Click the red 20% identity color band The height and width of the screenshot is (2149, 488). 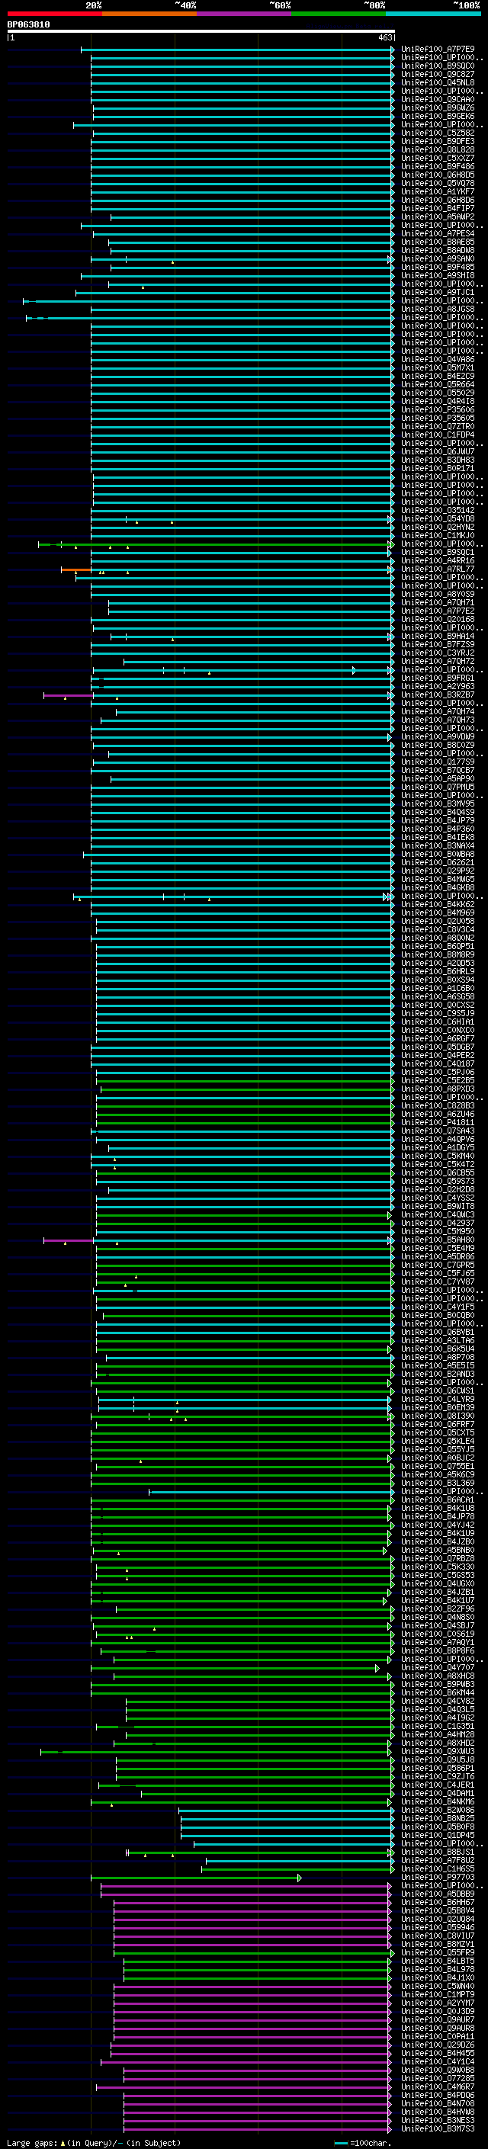point(54,14)
